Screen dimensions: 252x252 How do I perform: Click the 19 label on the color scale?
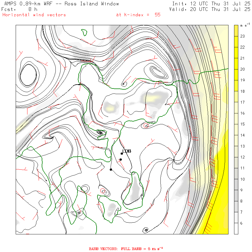click(242, 80)
